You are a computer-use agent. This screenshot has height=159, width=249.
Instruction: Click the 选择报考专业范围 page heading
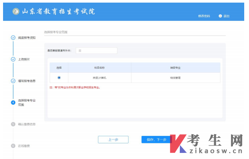(56, 32)
